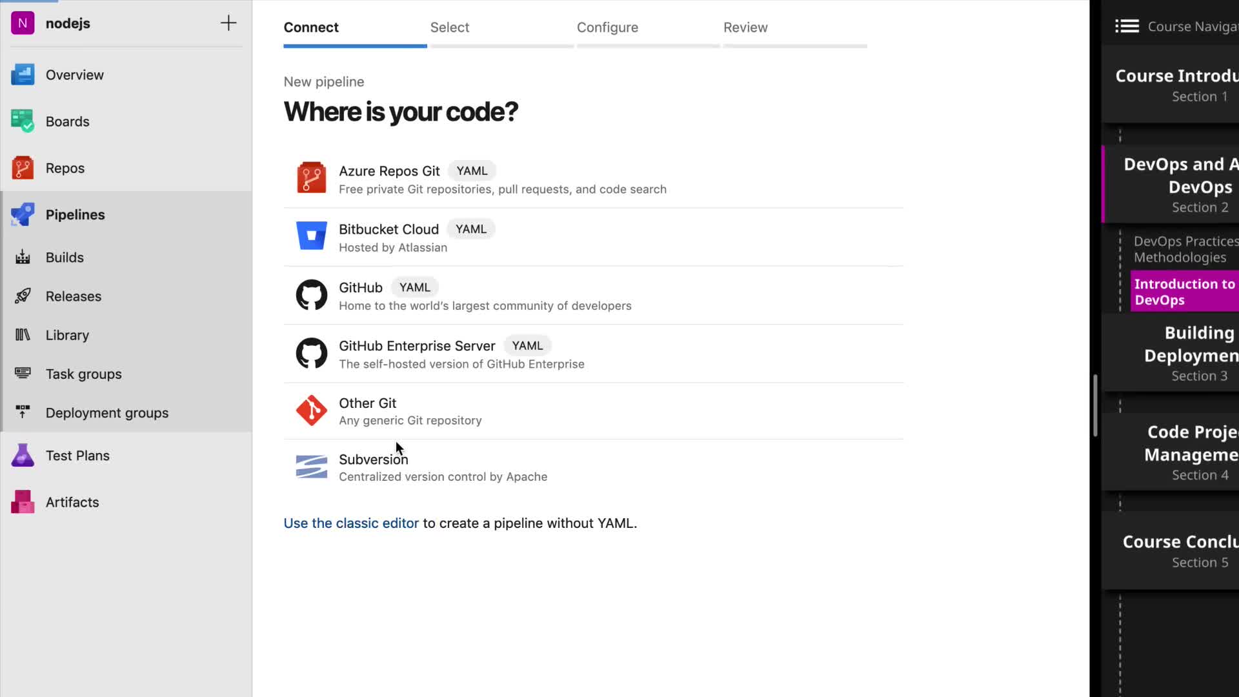The height and width of the screenshot is (697, 1239).
Task: Open Library in the sidebar
Action: coord(67,335)
